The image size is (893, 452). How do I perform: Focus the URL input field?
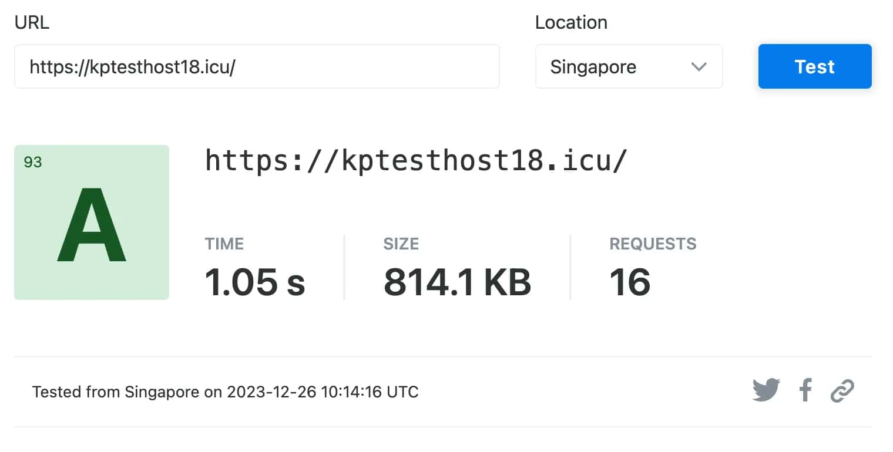coord(257,67)
